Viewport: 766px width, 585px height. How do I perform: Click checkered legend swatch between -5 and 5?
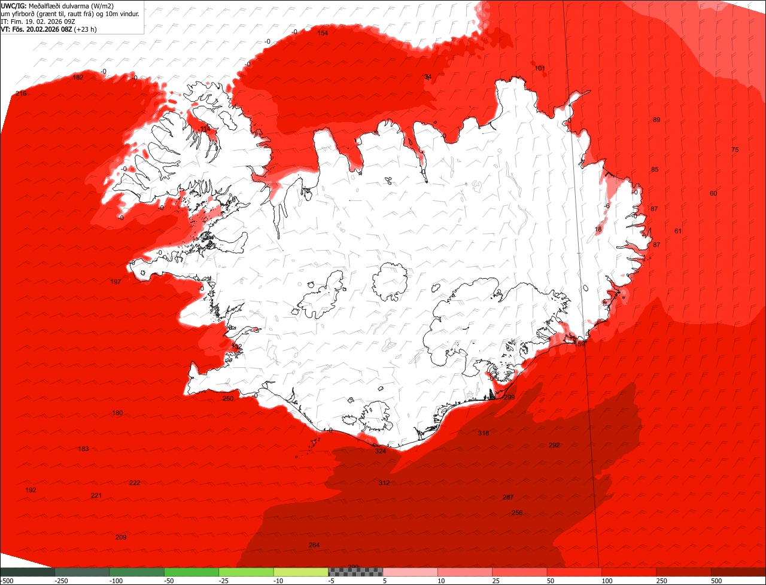pos(355,572)
